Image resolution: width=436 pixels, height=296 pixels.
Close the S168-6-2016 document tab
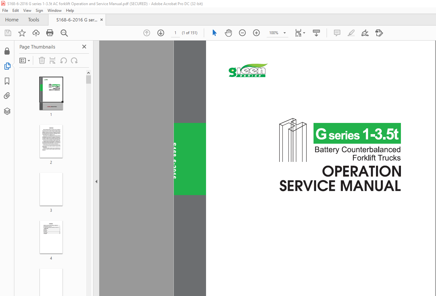coord(102,20)
